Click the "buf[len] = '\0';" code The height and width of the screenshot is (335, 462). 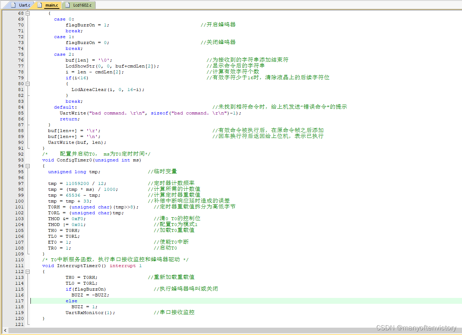(x=89, y=60)
